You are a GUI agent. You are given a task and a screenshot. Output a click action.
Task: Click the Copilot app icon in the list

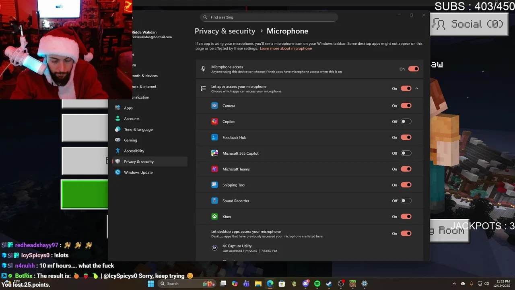[214, 122]
